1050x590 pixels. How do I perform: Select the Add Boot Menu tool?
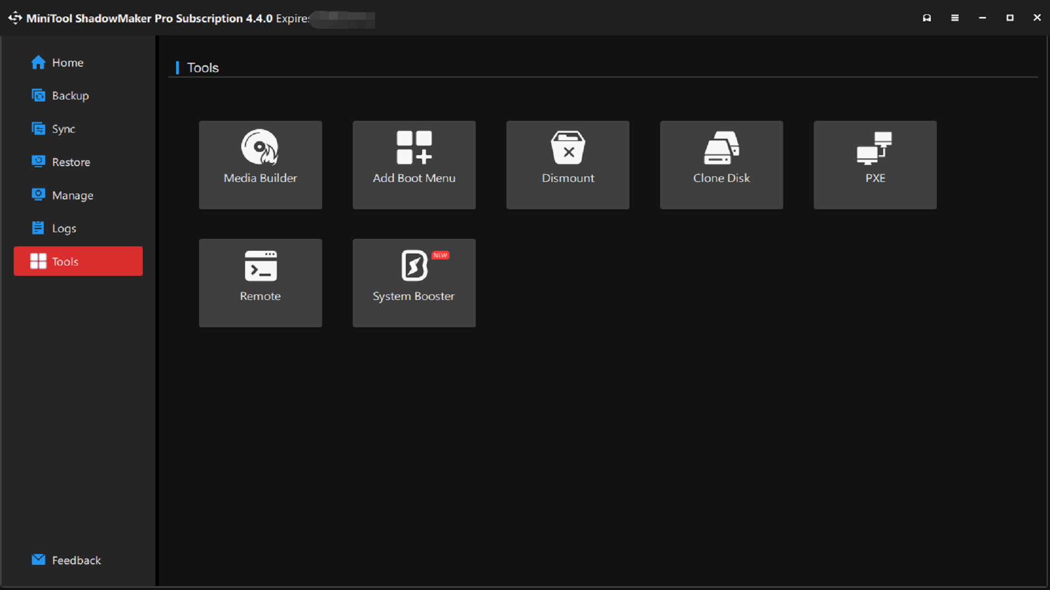click(x=414, y=164)
